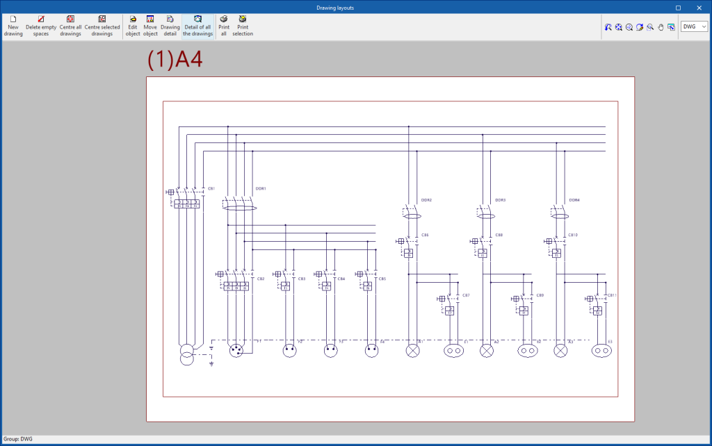
Task: Toggle Detail of all the drawings
Action: pyautogui.click(x=198, y=25)
